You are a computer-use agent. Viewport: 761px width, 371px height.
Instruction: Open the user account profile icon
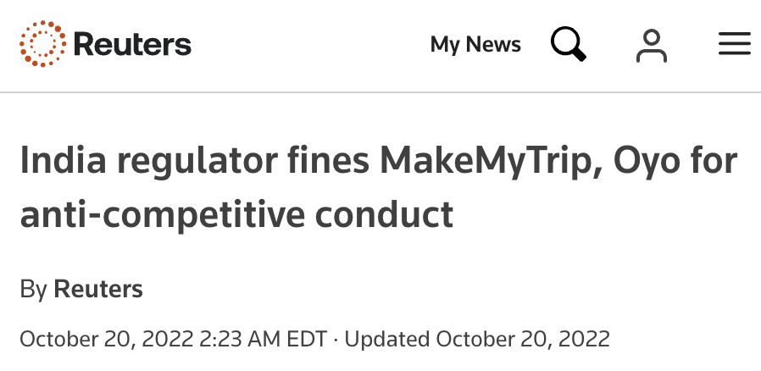pos(651,45)
